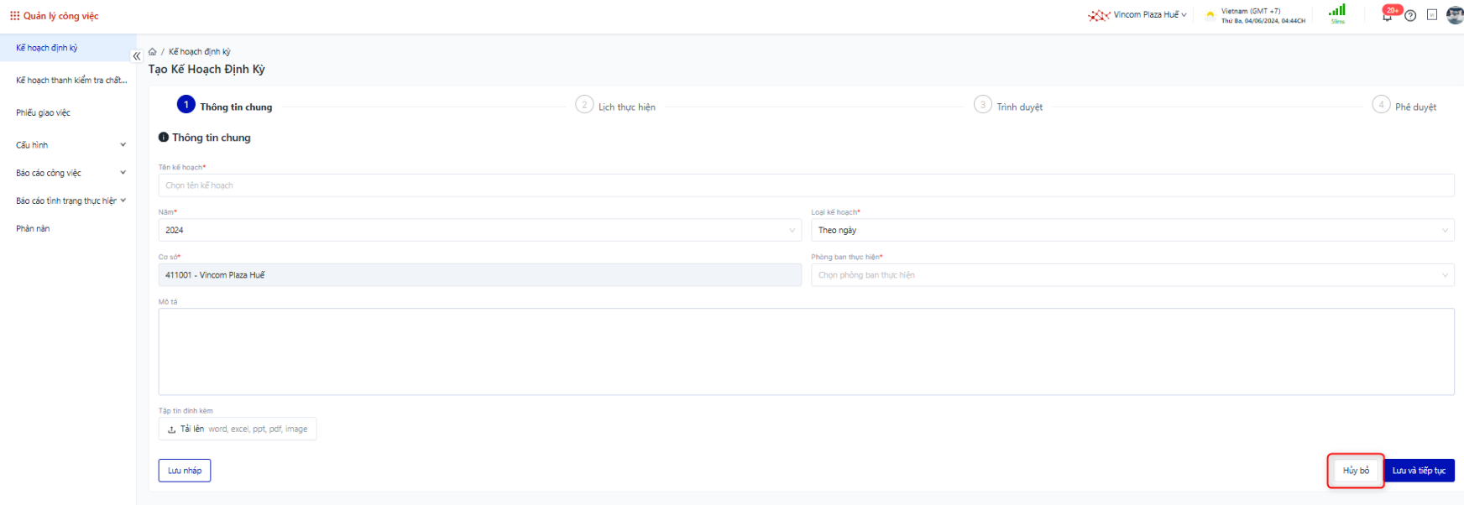Expand the Cấu hình sidebar menu
Viewport: 1464px width, 505px height.
(x=71, y=145)
